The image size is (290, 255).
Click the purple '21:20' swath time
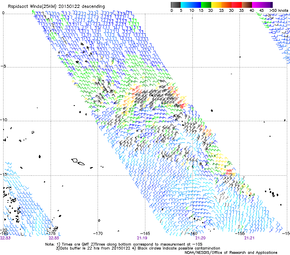201,238
